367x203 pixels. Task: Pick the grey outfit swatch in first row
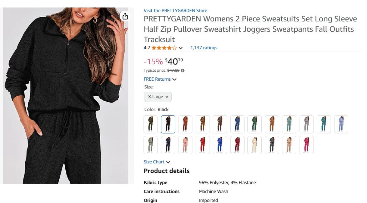[306, 124]
